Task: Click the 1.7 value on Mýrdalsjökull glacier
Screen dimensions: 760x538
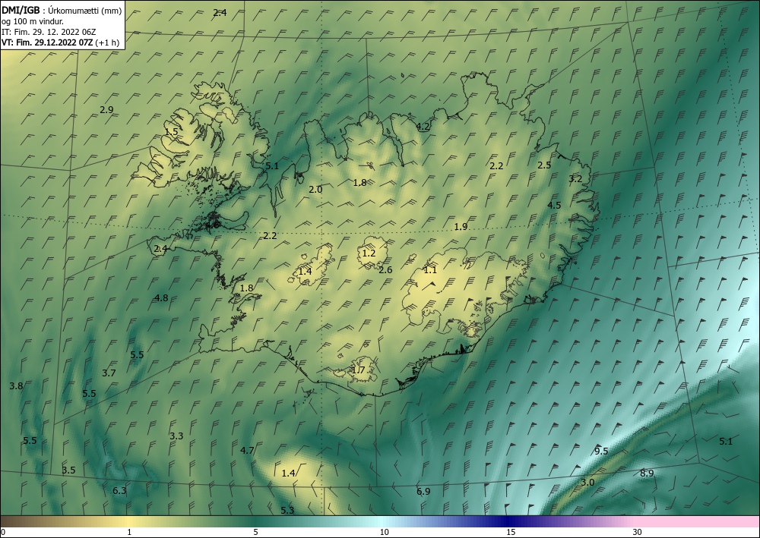Action: (358, 370)
